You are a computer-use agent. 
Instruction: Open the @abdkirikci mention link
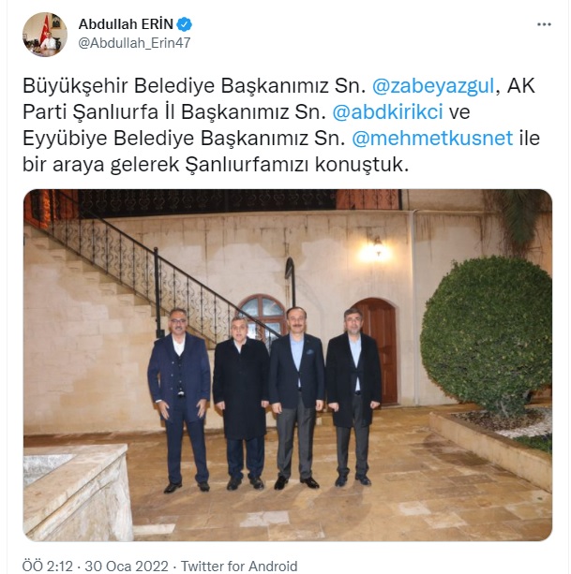(x=388, y=112)
